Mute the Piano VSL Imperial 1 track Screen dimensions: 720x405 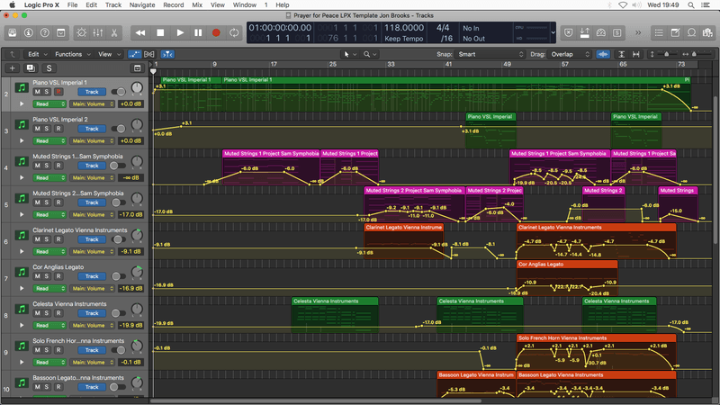(x=37, y=92)
